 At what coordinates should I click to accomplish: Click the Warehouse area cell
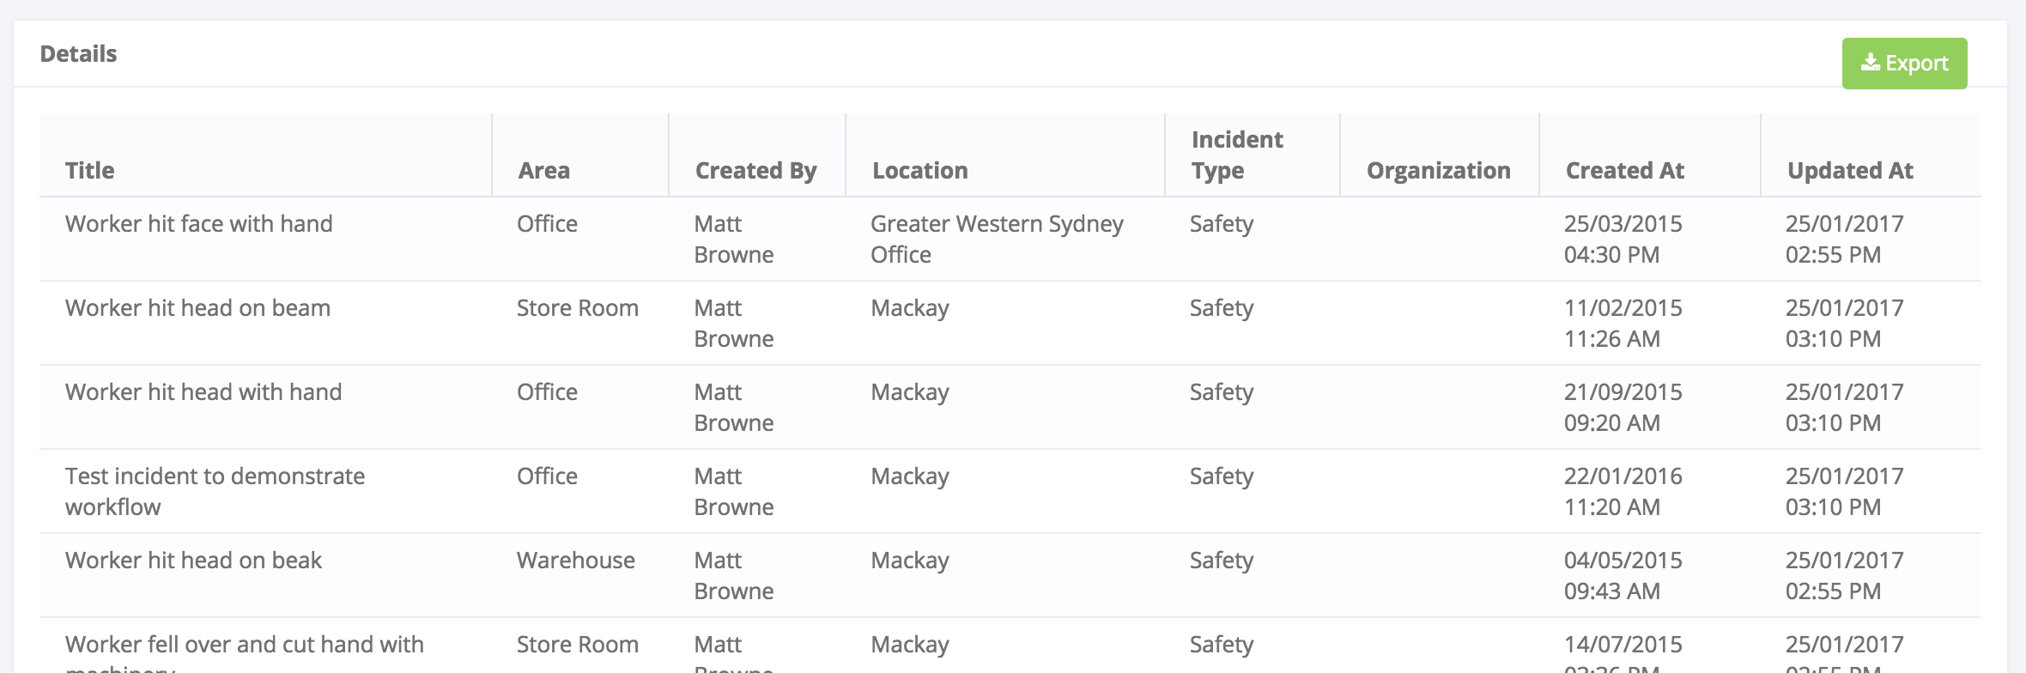pyautogui.click(x=575, y=561)
